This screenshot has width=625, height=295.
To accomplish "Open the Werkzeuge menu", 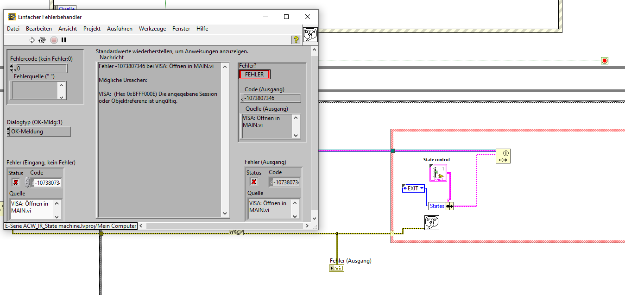I will click(x=152, y=29).
